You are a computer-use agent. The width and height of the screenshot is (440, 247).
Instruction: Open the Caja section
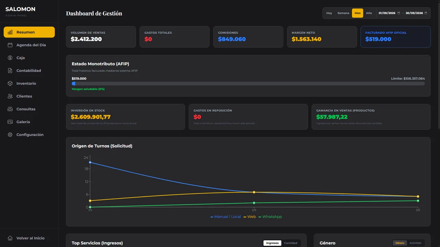point(29,58)
